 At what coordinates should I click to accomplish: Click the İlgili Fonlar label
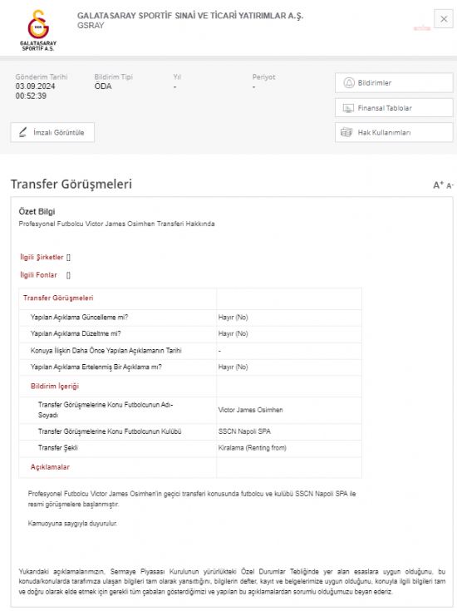(38, 275)
